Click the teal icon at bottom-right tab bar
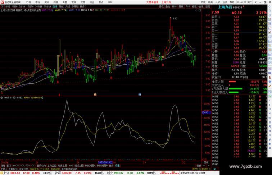This screenshot has width=272, height=175. 214,169
